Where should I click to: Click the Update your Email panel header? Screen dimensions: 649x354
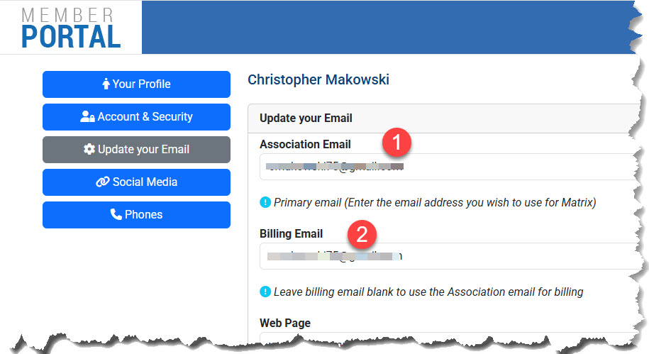click(x=306, y=118)
